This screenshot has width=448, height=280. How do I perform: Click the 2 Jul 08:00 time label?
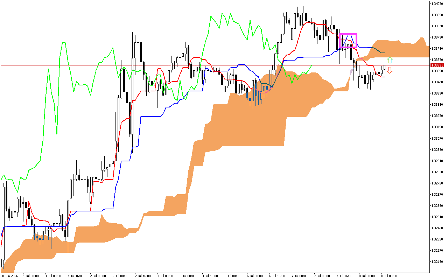tap(120, 276)
